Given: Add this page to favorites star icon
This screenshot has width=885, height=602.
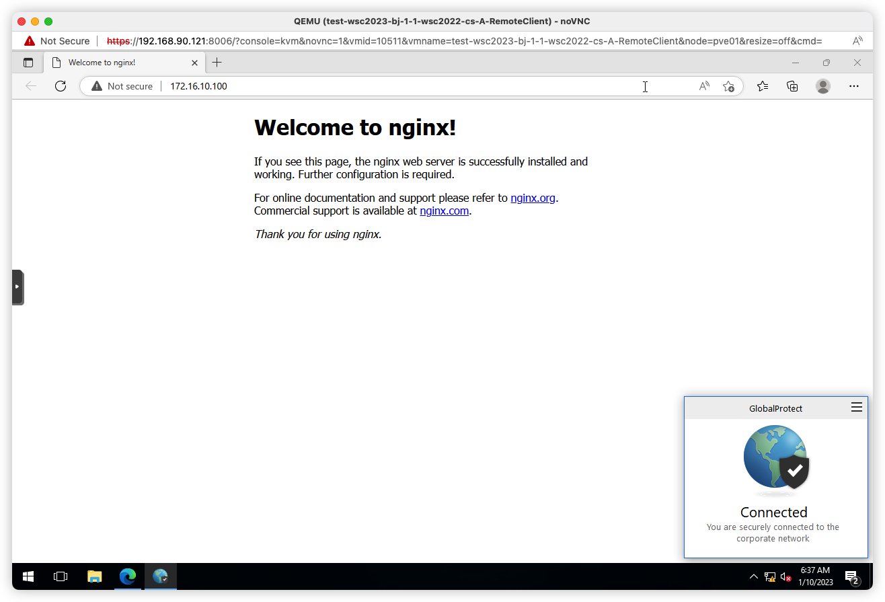Looking at the screenshot, I should pos(728,86).
